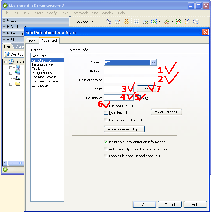Click the Help button in the dialog
This screenshot has width=211, height=212.
tap(195, 204)
